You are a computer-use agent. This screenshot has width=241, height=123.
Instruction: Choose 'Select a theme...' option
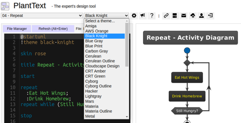pyautogui.click(x=104, y=21)
